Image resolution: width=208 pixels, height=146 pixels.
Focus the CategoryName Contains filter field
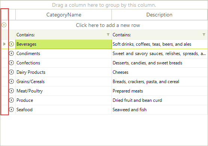61,35
